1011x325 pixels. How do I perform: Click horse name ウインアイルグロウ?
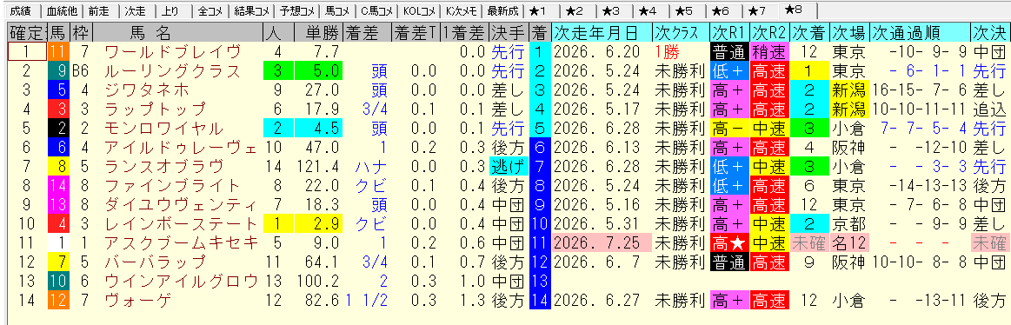(181, 281)
